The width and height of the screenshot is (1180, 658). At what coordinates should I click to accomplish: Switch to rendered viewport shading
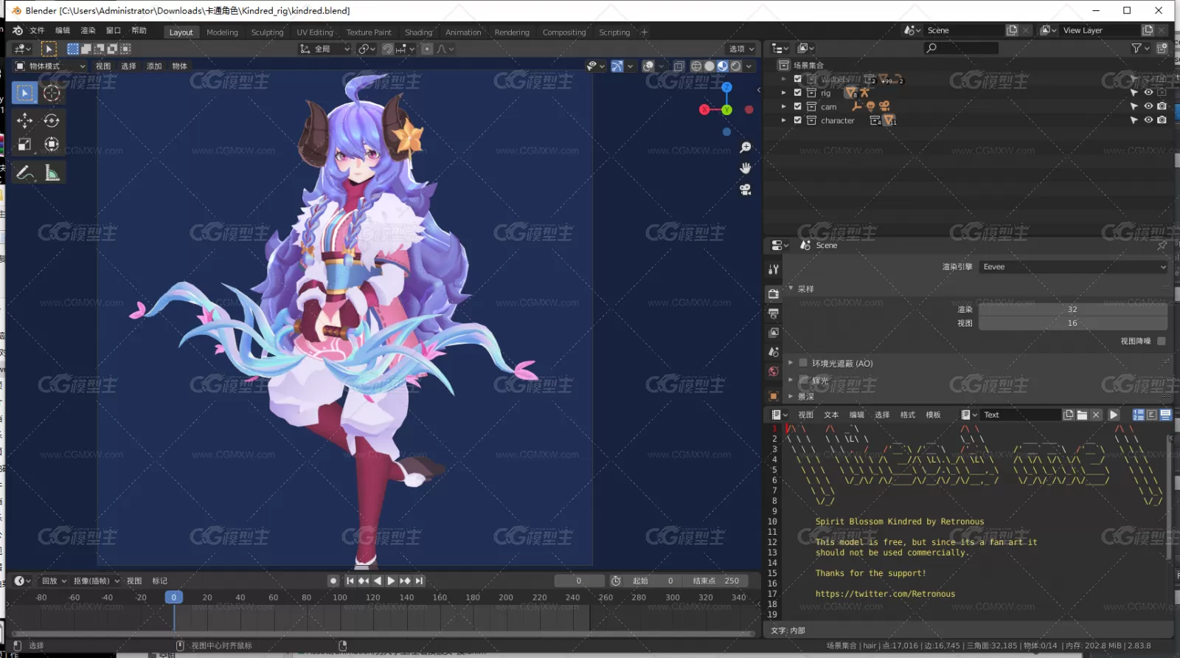736,66
